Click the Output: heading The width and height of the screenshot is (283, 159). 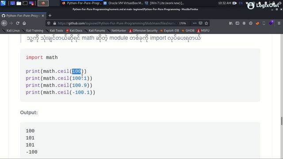pyautogui.click(x=29, y=113)
